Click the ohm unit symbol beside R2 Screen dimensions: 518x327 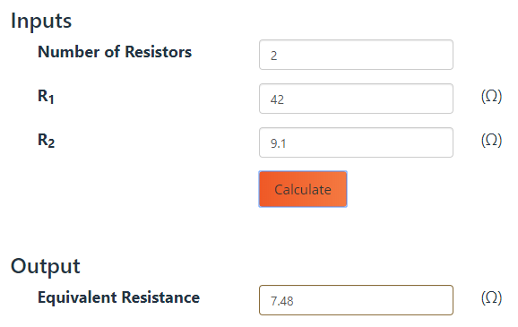492,141
